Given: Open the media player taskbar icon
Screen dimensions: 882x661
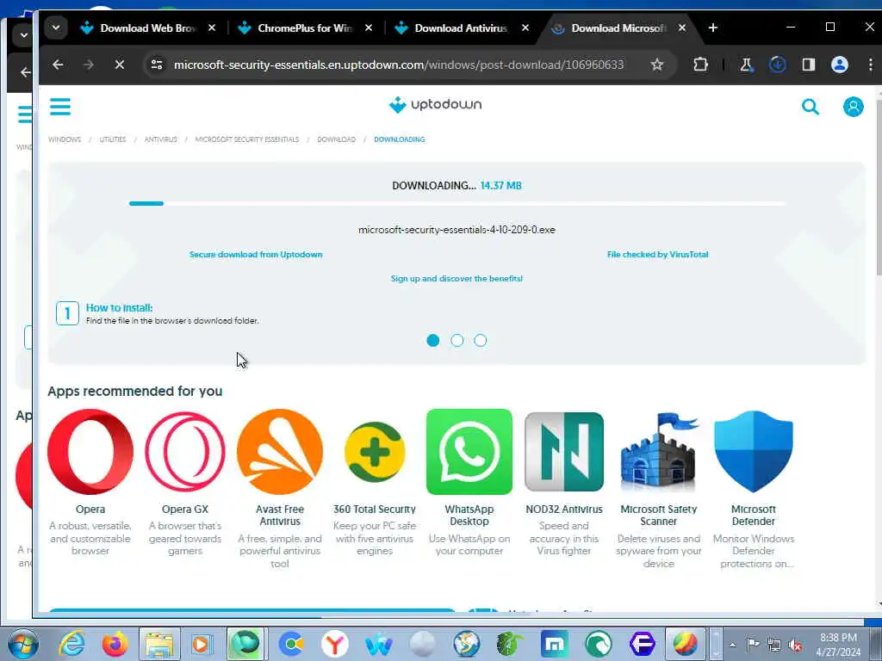Looking at the screenshot, I should (x=201, y=644).
